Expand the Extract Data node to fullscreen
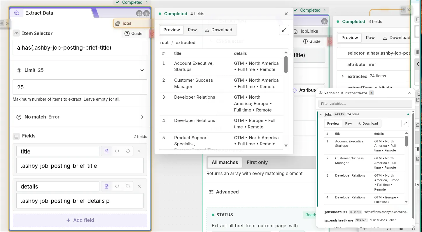Viewport: 422px width, 232px height. 139,13
